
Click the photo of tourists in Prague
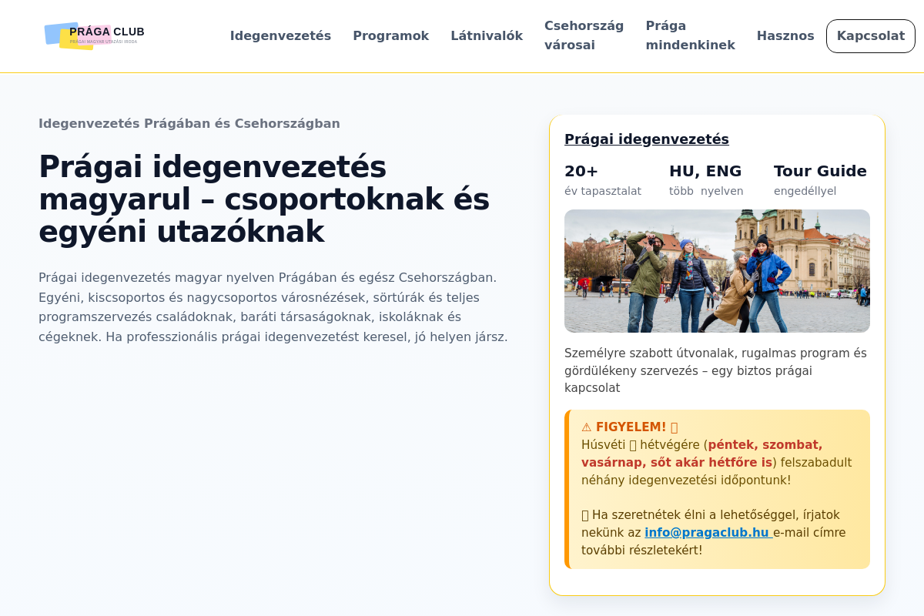point(717,271)
